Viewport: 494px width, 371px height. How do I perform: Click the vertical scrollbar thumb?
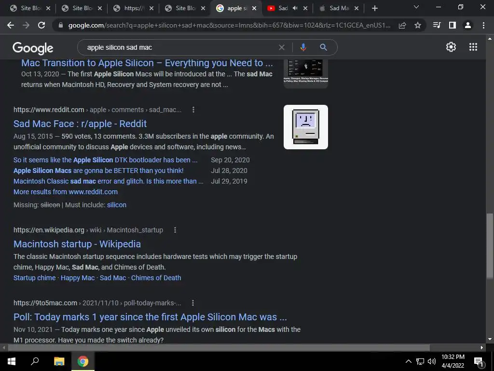[x=490, y=246]
